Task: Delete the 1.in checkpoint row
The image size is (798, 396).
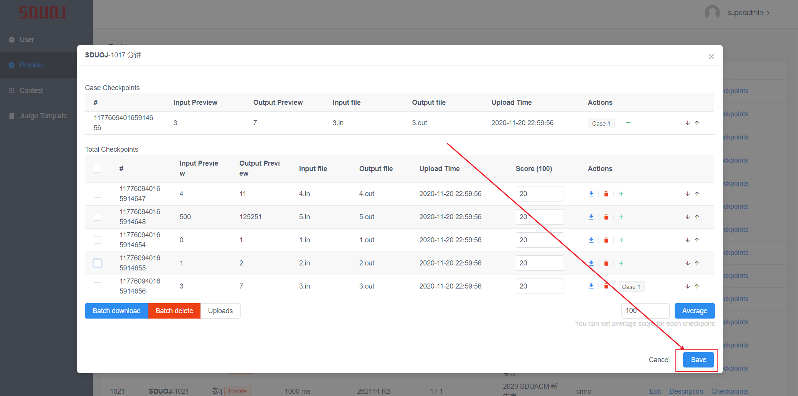Action: click(x=606, y=240)
